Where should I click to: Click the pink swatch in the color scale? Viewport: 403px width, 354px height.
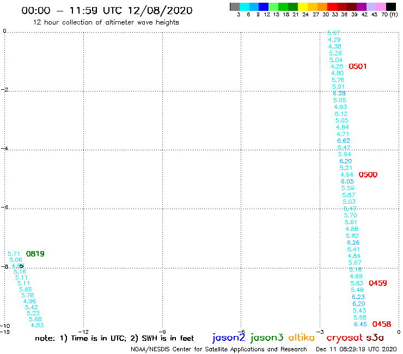pos(381,7)
